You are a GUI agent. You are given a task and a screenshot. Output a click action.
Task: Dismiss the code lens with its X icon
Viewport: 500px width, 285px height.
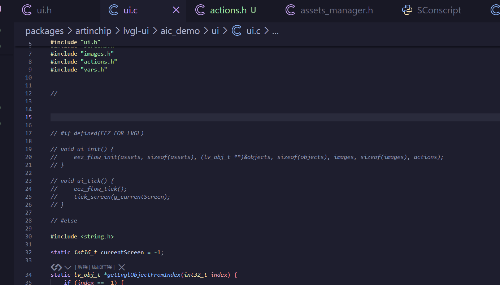click(122, 267)
